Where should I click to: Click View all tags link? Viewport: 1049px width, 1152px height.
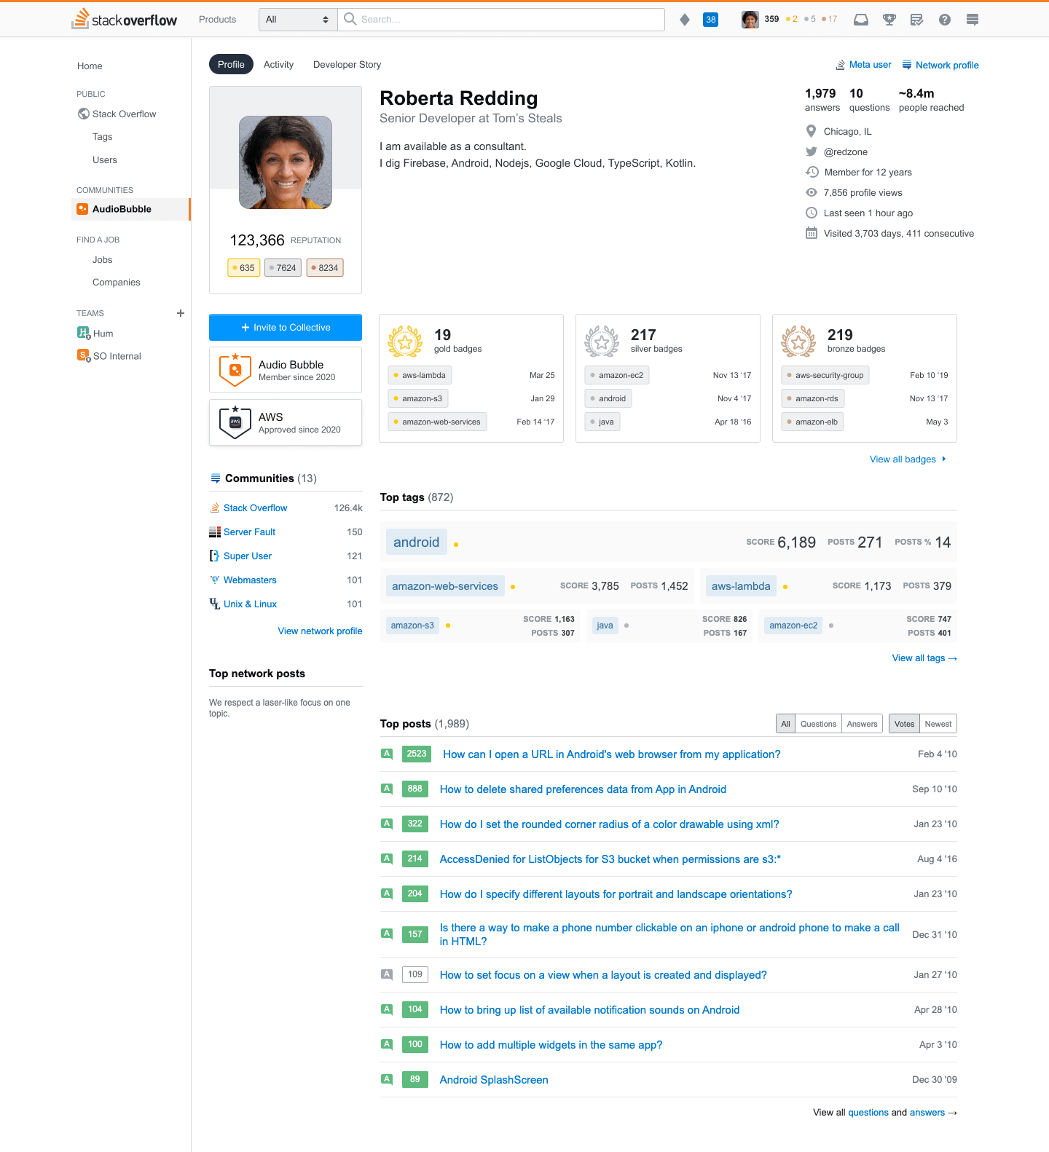click(924, 658)
